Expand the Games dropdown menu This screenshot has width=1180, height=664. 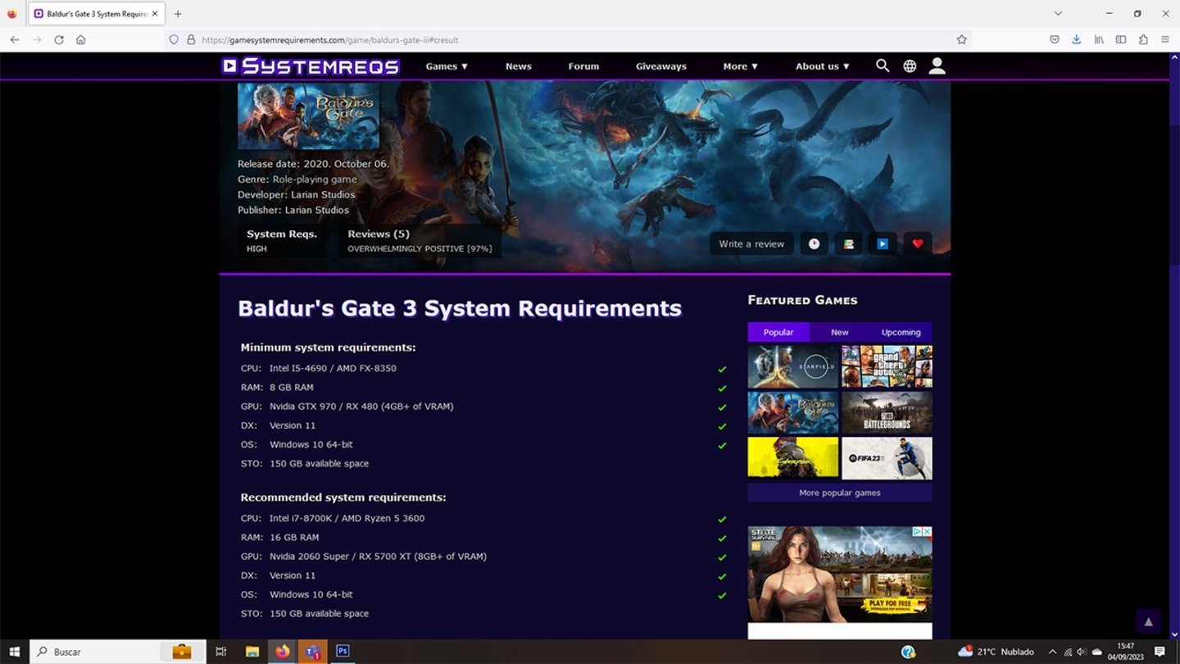[x=447, y=66]
